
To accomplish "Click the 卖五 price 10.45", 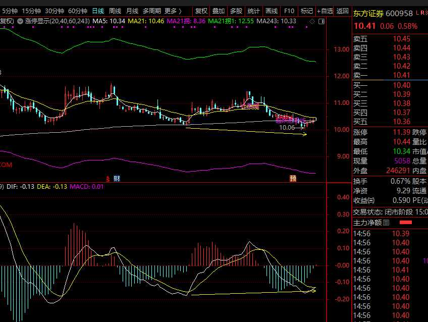I will (402, 39).
